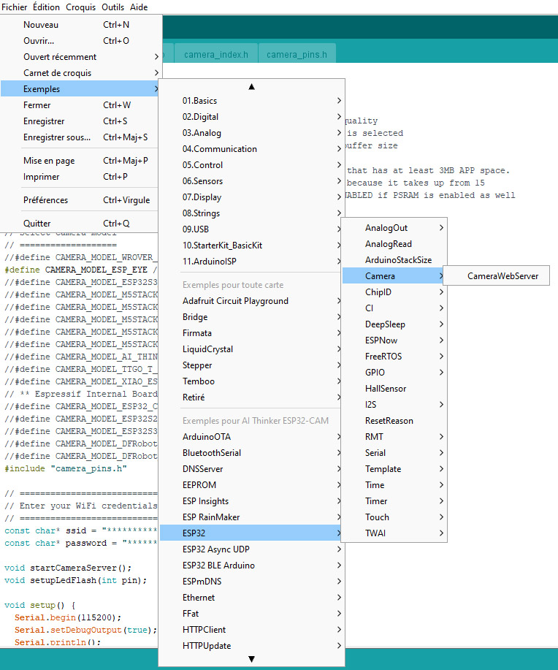Open the Croquis menu
This screenshot has height=670, width=558.
(80, 7)
